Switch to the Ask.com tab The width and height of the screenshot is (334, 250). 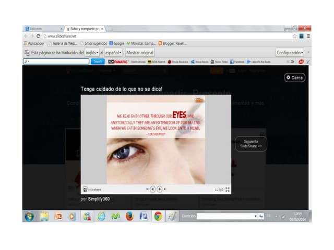click(42, 29)
